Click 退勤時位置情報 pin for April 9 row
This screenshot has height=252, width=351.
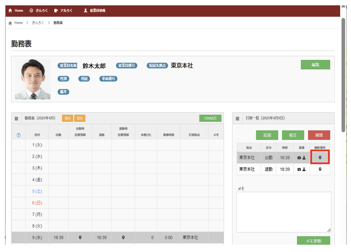(x=123, y=237)
